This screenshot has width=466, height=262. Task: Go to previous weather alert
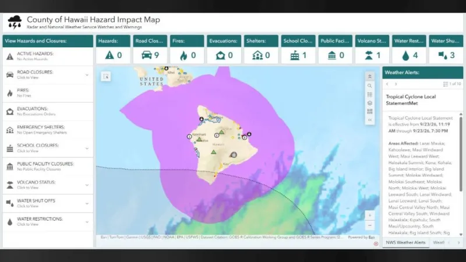point(387,84)
